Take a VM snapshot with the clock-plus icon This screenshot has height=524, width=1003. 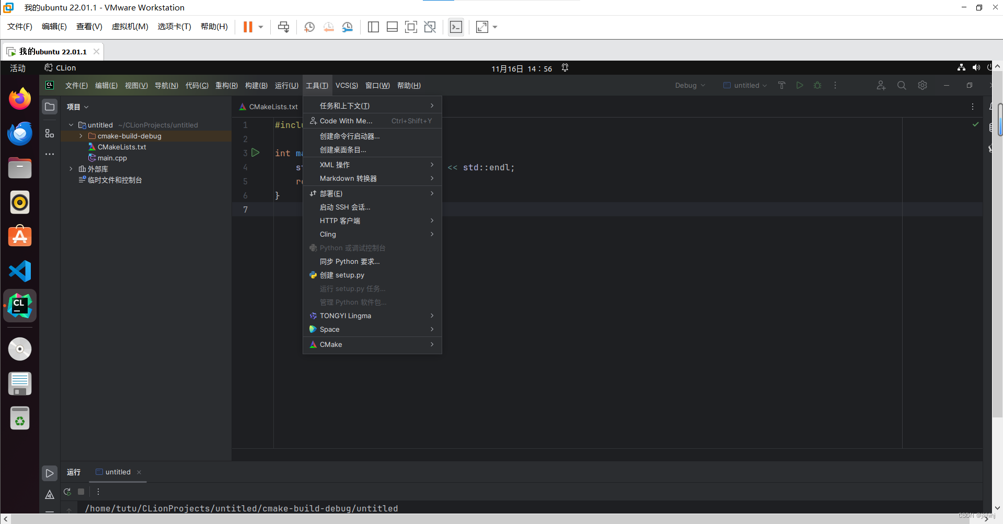pos(309,27)
